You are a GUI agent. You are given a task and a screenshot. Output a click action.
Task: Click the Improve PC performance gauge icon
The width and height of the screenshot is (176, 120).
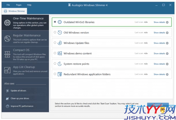click(x=8, y=106)
